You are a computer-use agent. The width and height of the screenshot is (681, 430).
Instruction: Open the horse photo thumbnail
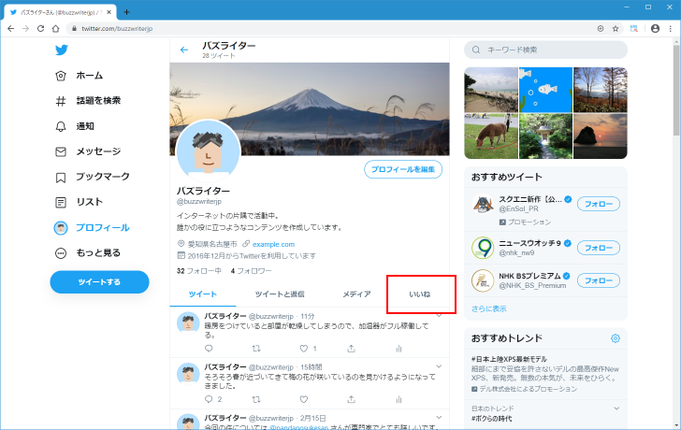[491, 136]
